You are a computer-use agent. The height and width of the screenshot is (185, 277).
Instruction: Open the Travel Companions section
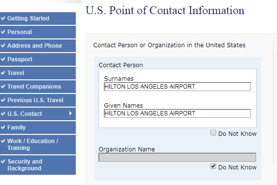tap(38, 87)
